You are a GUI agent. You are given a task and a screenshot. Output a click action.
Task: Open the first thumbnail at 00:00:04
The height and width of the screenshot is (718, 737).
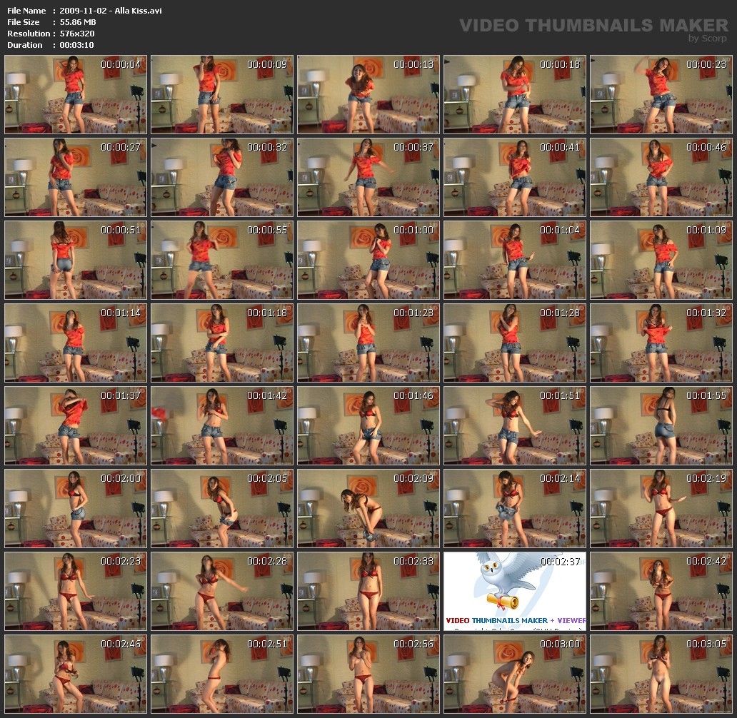coord(76,94)
